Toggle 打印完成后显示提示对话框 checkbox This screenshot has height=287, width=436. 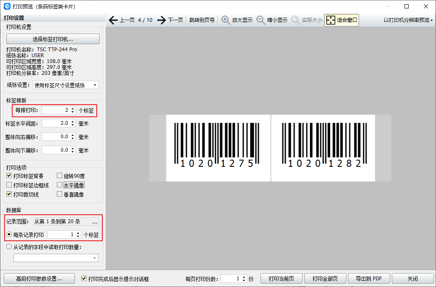pos(84,279)
